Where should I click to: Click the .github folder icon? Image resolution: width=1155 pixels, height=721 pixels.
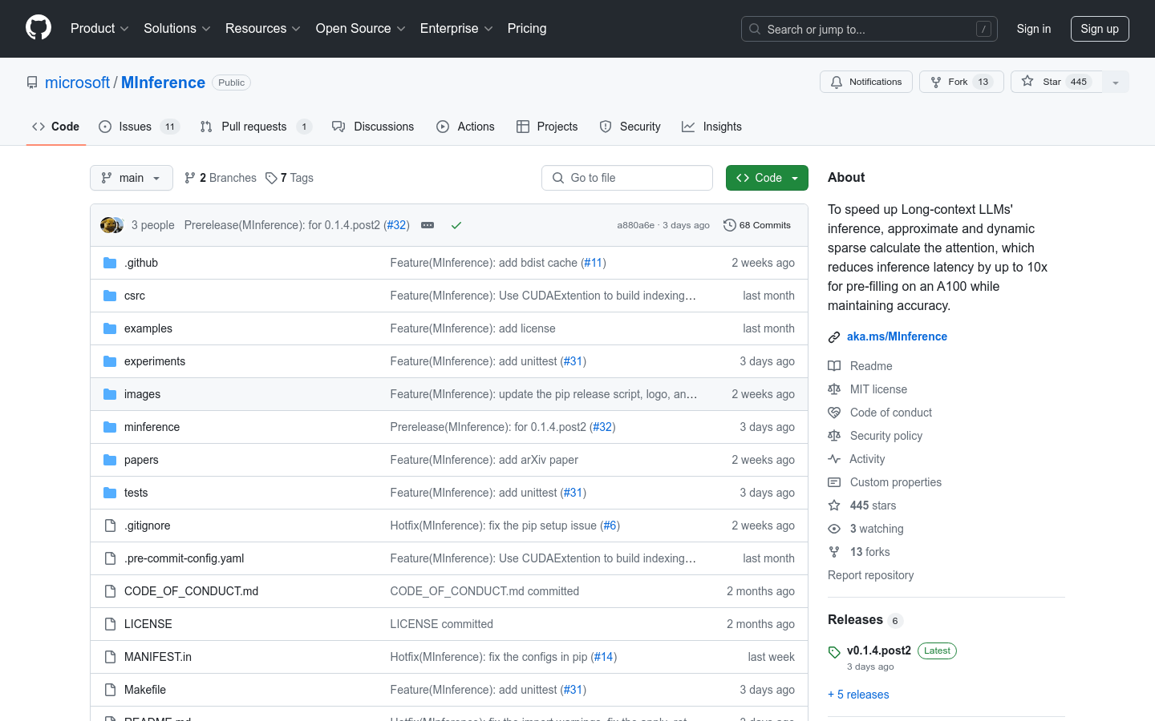tap(110, 263)
